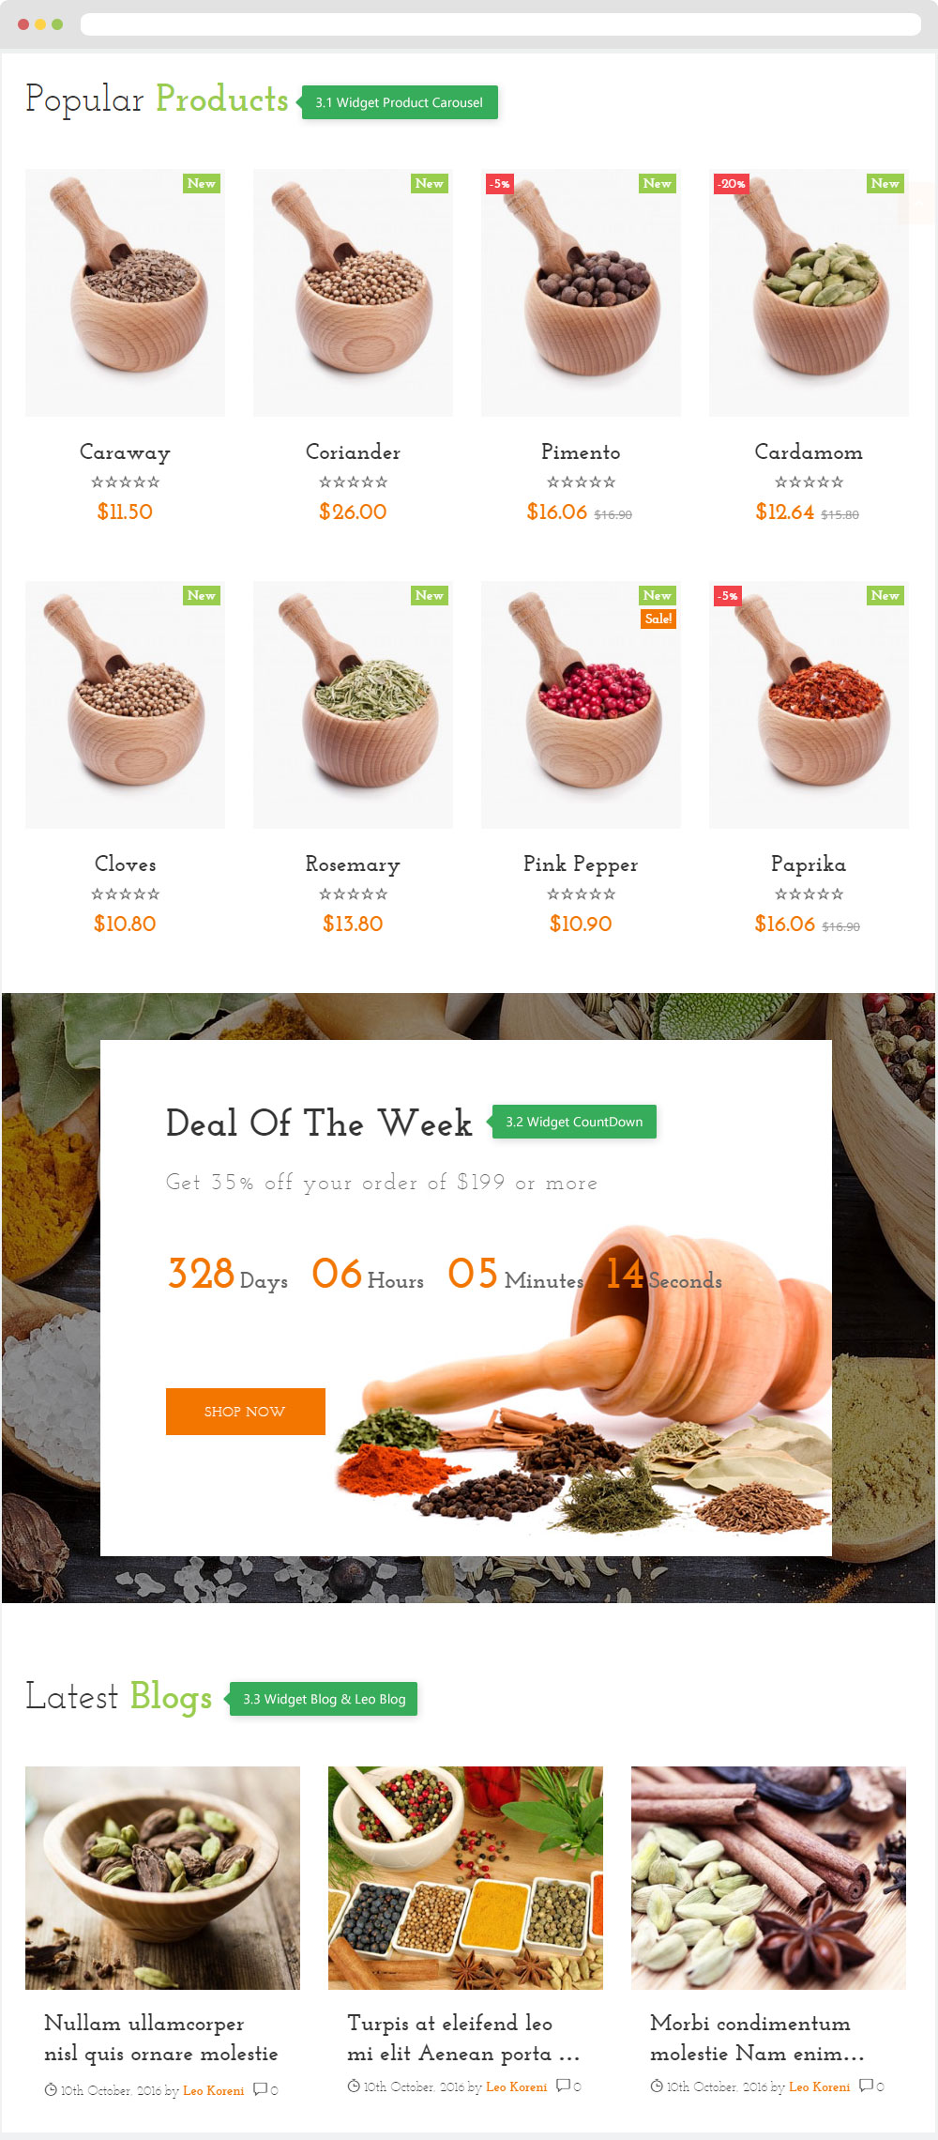Open the Turpis at eleifend leo blog title
Screen dimensions: 938x2140
pyautogui.click(x=464, y=2038)
